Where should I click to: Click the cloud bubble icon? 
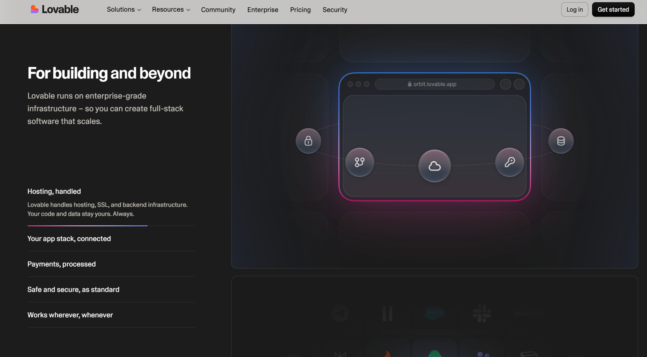[x=435, y=166]
